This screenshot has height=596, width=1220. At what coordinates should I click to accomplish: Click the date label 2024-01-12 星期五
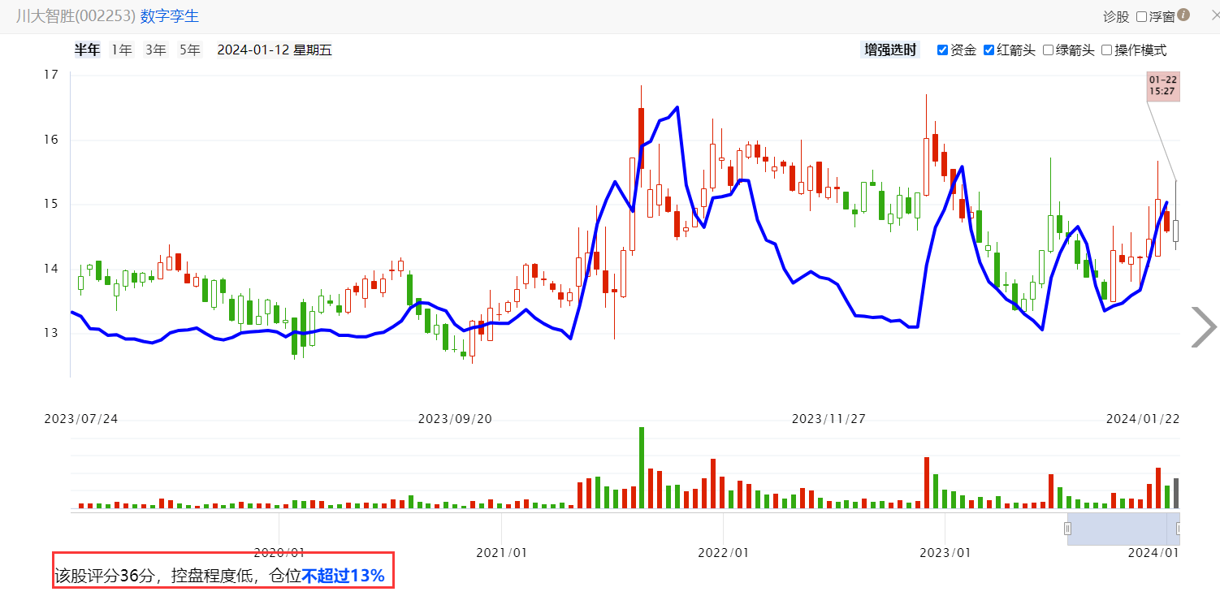coord(275,50)
